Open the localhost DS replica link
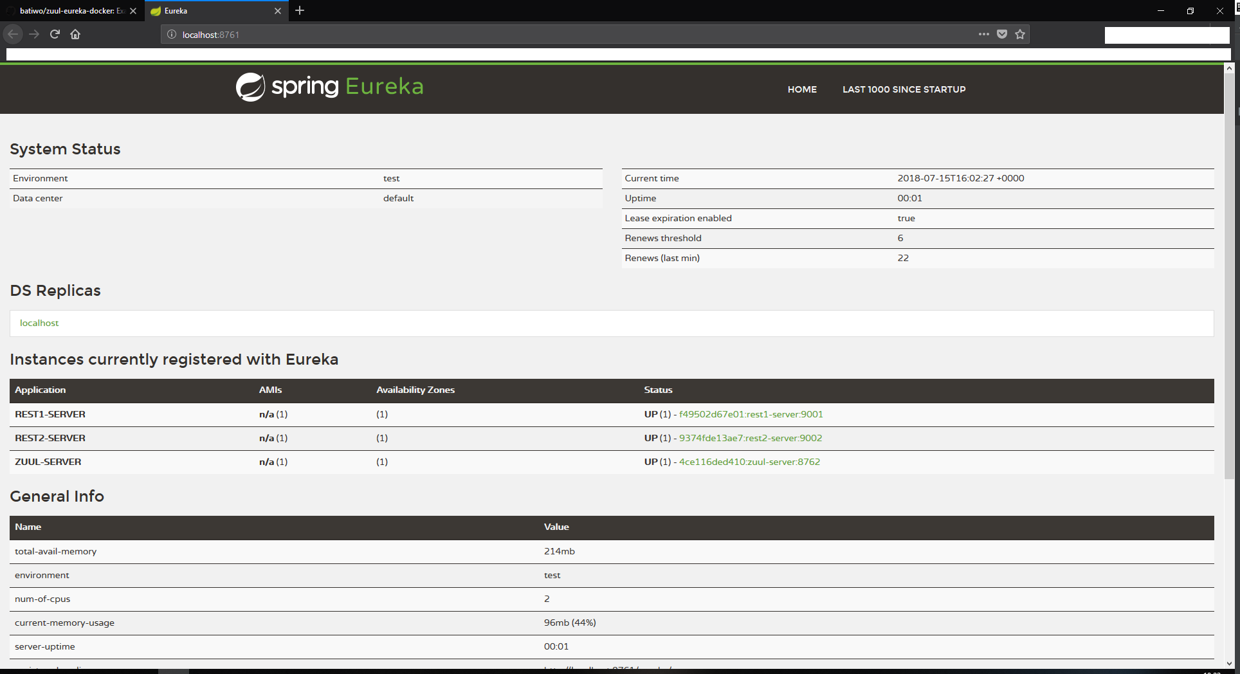This screenshot has width=1240, height=674. pyautogui.click(x=39, y=323)
